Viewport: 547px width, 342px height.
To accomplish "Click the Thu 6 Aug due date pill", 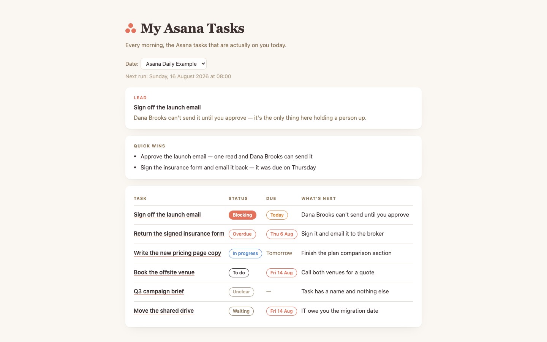I will (x=282, y=234).
